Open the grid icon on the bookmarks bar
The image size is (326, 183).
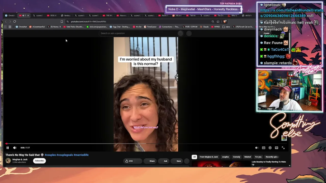coord(10,27)
